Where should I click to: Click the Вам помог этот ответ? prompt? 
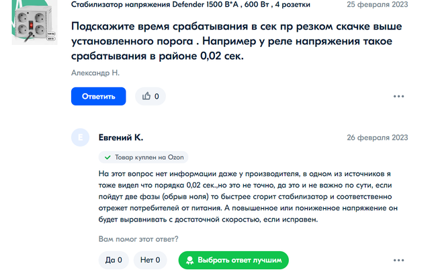click(x=138, y=239)
